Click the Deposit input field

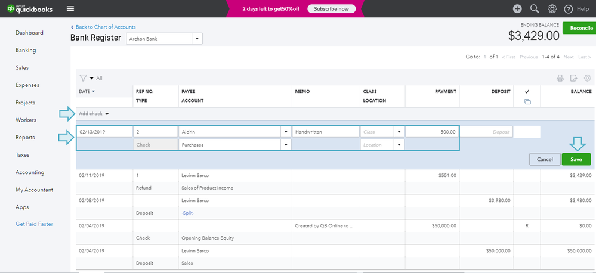click(x=486, y=132)
